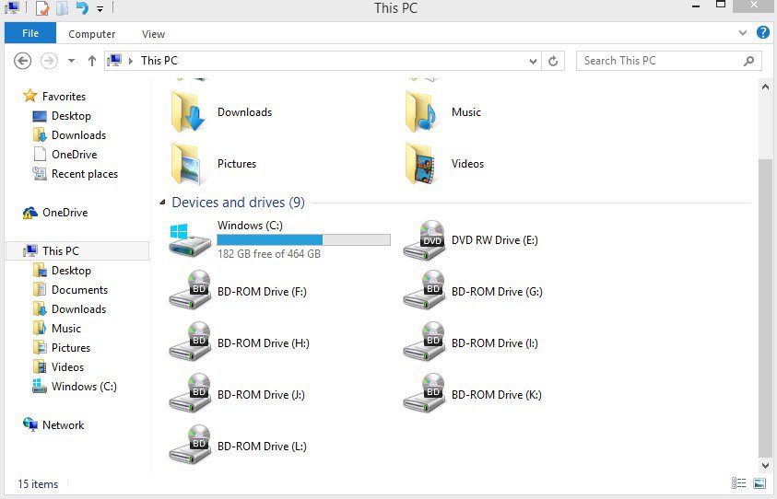The width and height of the screenshot is (777, 499).
Task: Click This PC text in address bar
Action: [x=159, y=61]
